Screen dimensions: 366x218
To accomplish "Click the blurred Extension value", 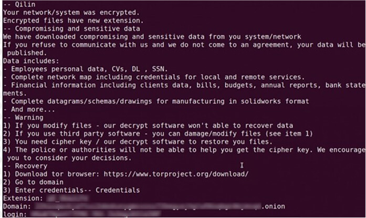I will pyautogui.click(x=68, y=199).
